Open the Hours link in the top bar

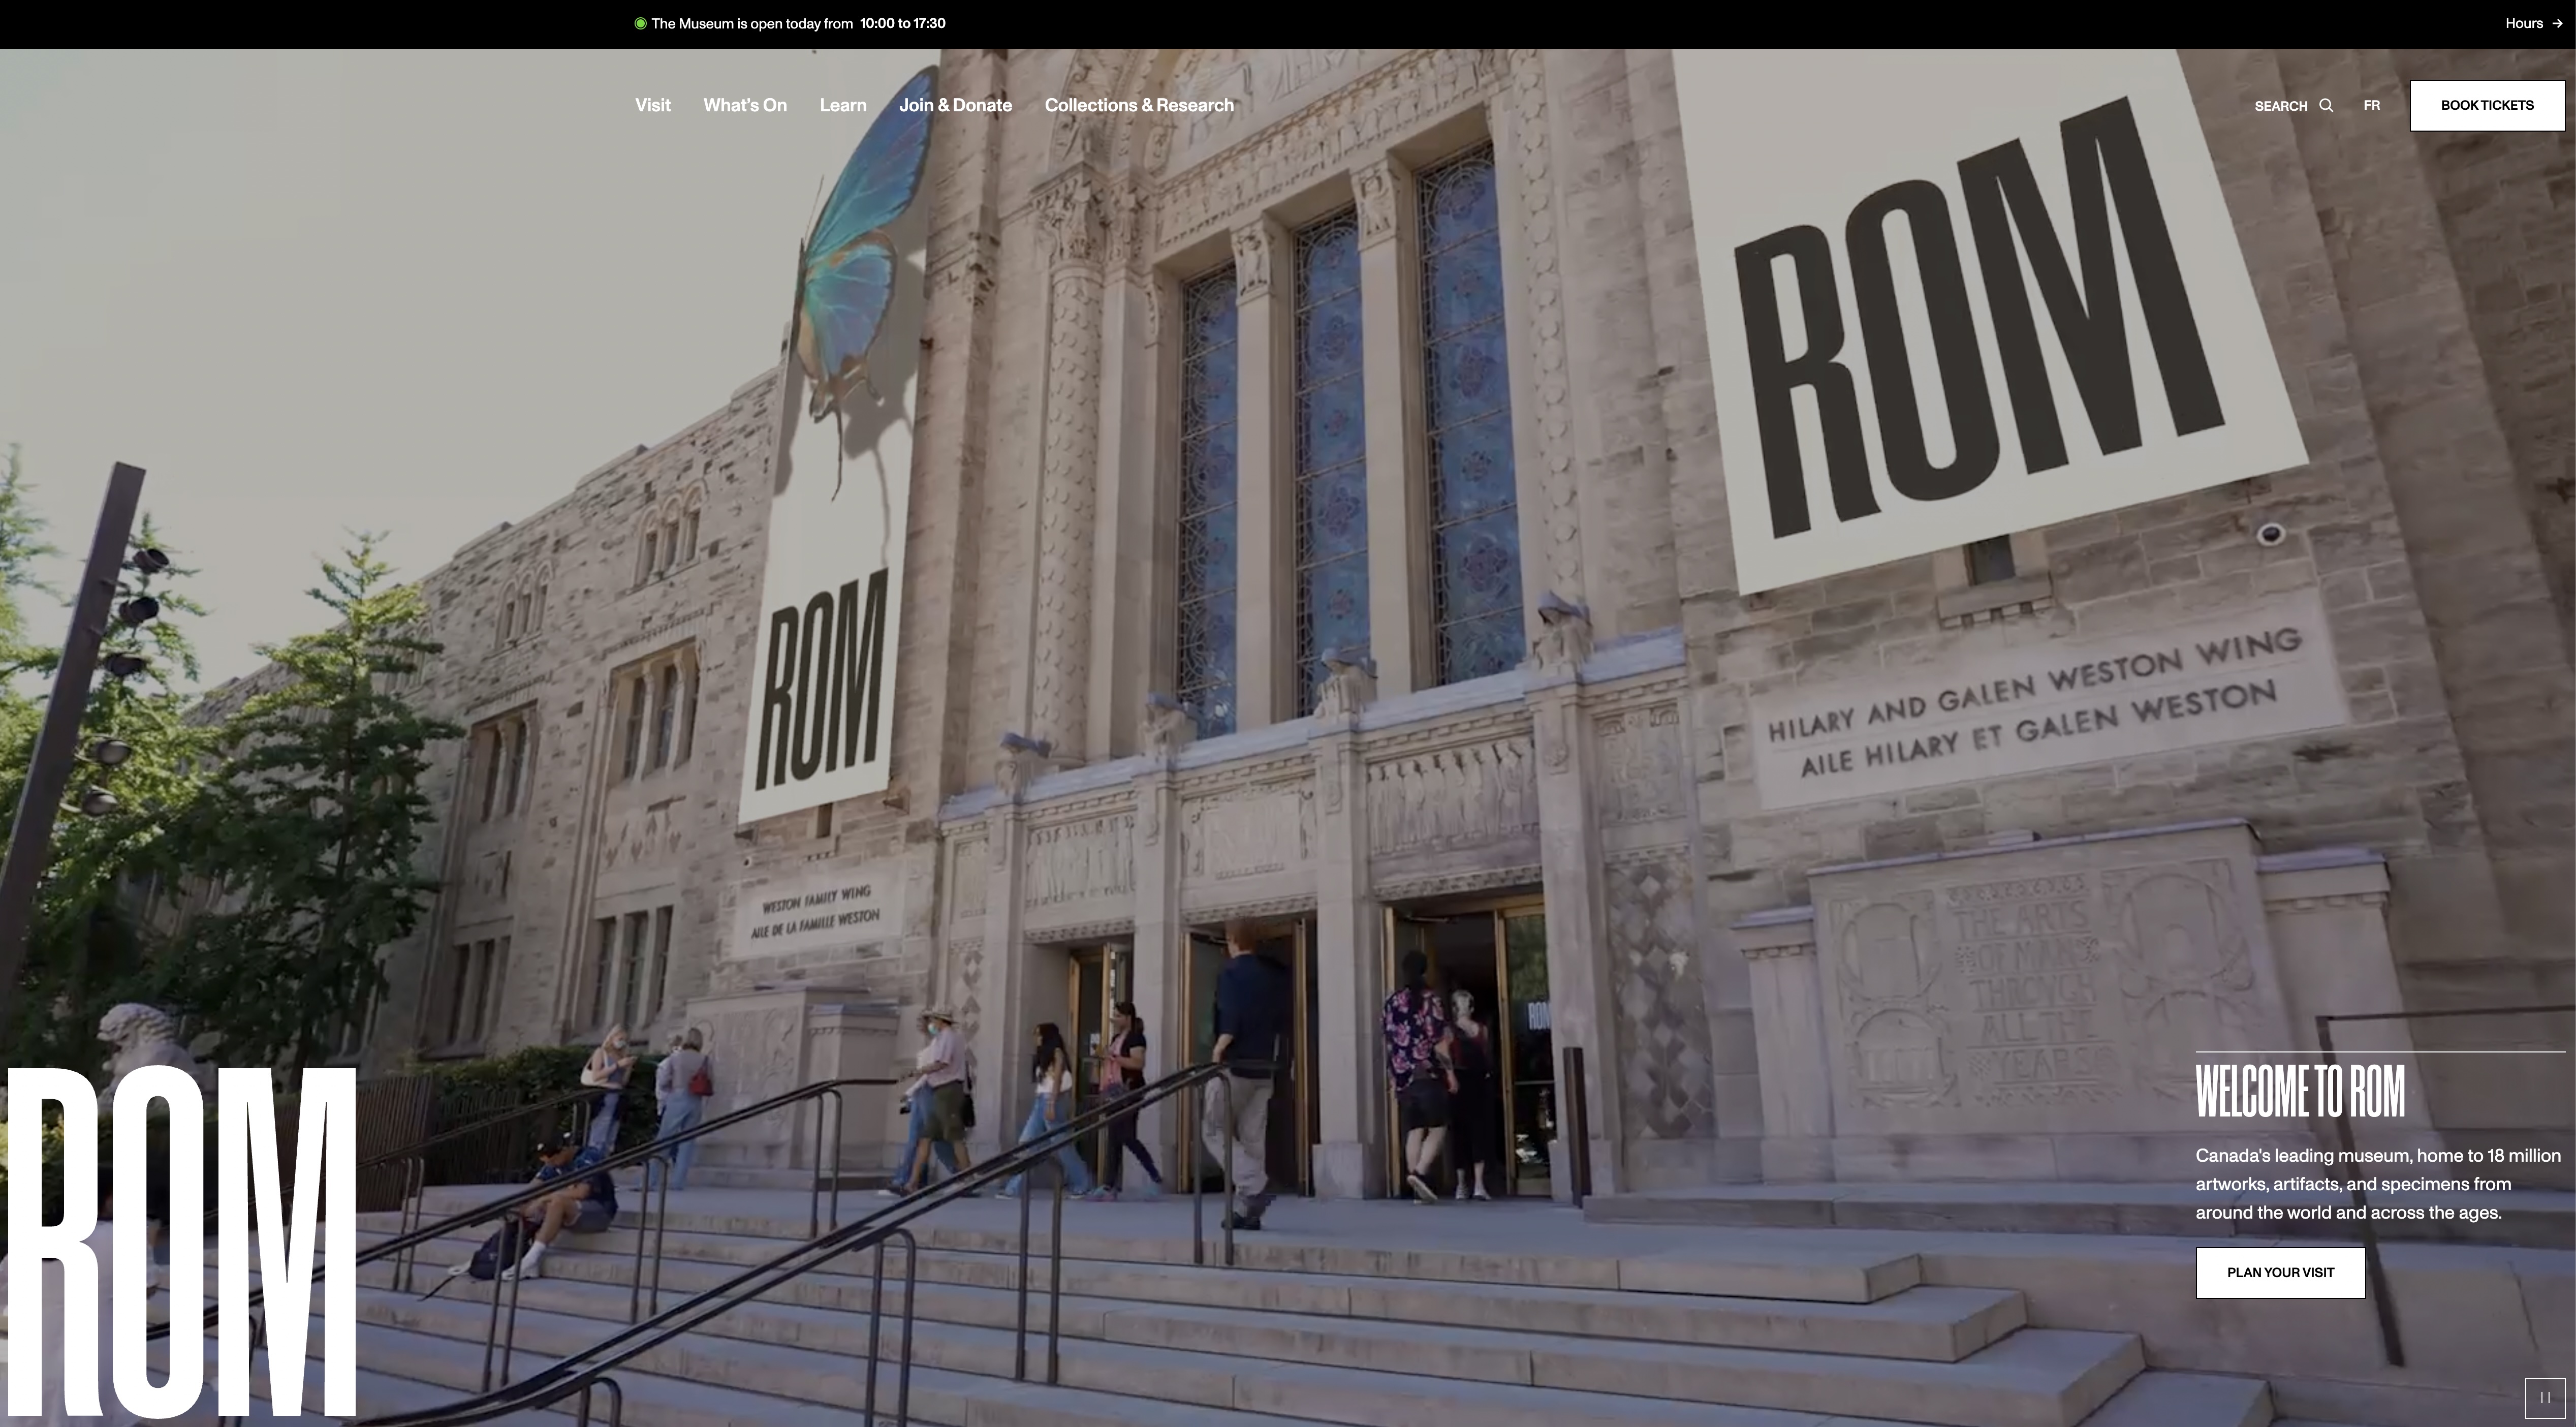pos(2533,23)
